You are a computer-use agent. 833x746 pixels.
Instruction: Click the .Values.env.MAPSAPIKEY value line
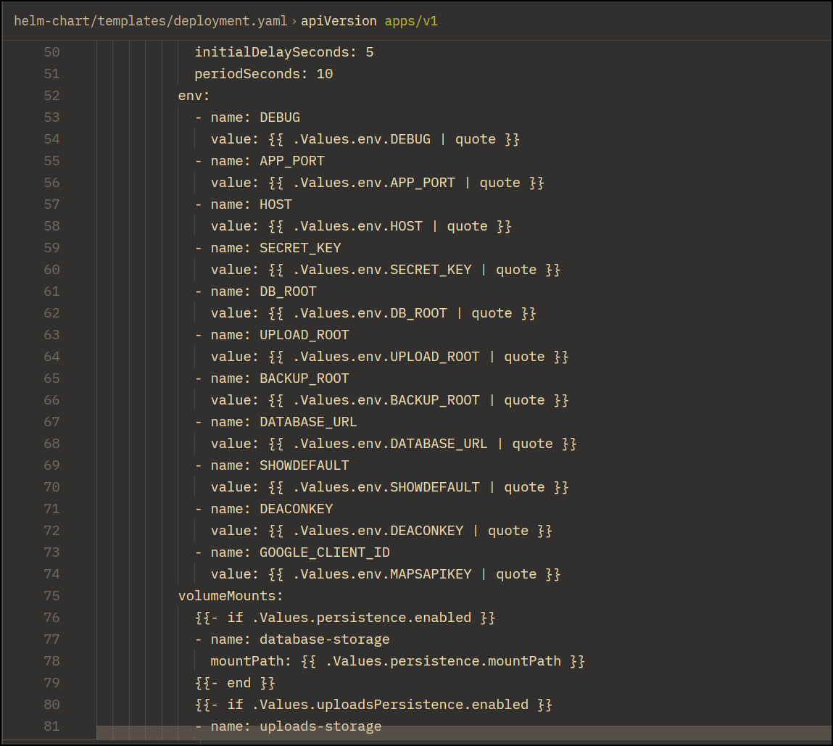(x=386, y=575)
